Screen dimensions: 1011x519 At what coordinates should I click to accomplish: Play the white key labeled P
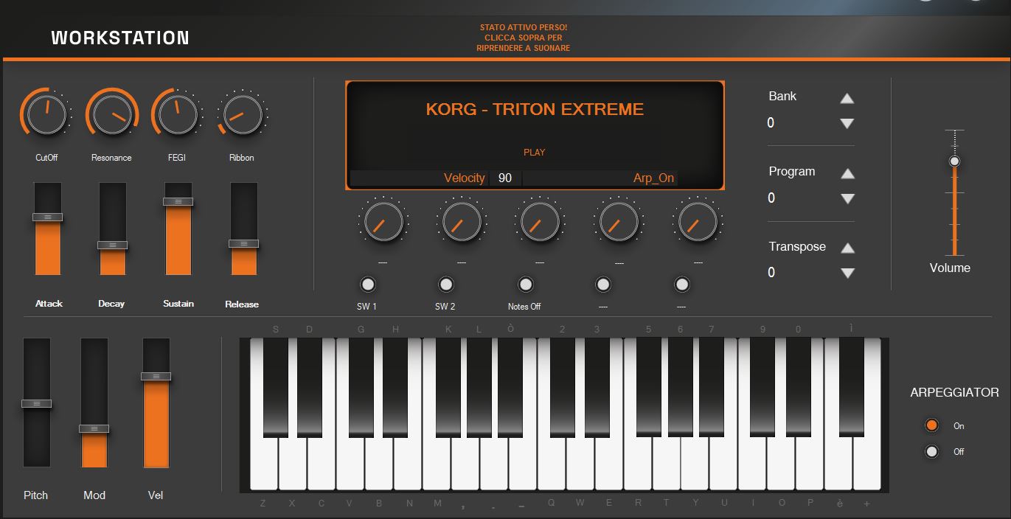(810, 464)
